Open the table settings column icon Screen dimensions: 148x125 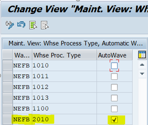(142, 54)
